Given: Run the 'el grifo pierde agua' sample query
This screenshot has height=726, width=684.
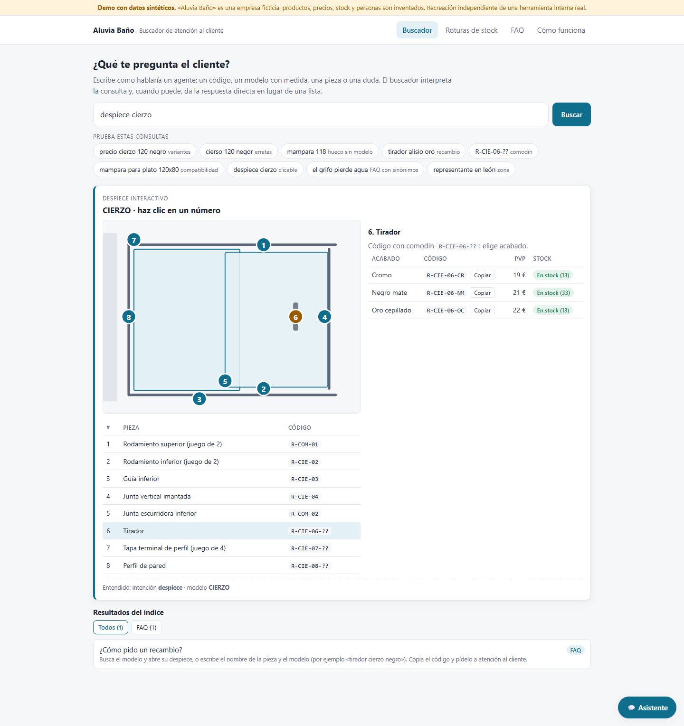Looking at the screenshot, I should (365, 170).
